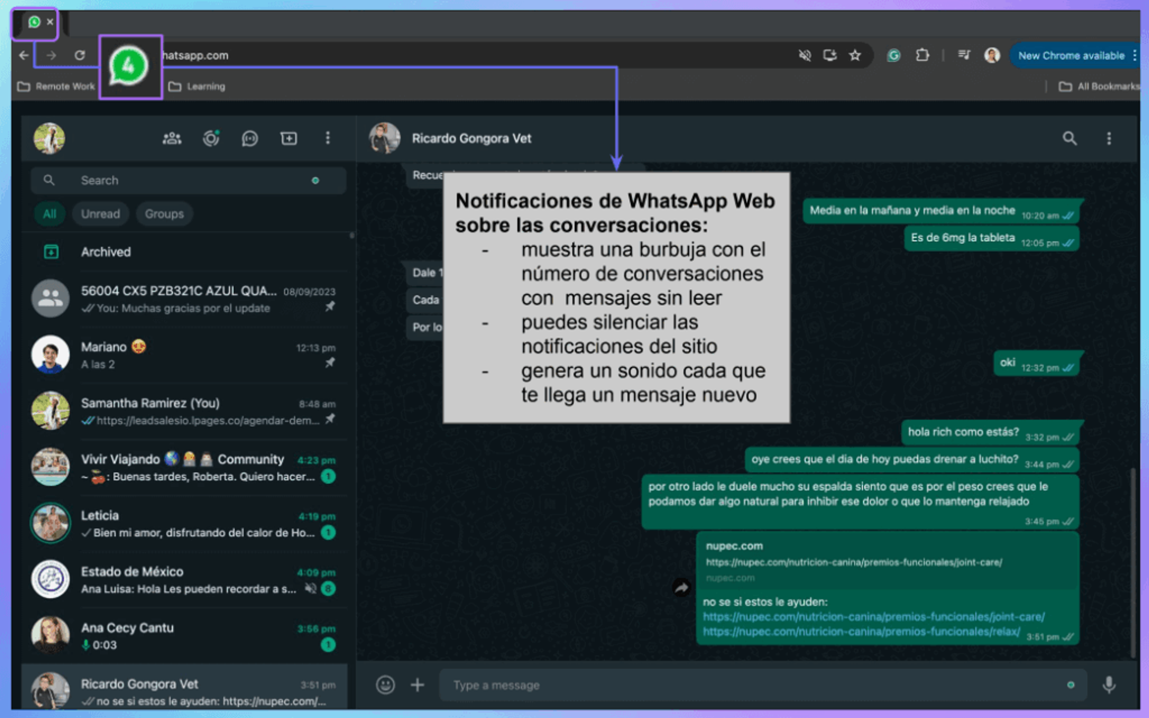This screenshot has height=718, width=1149.
Task: Open the attach plus menu
Action: (417, 685)
